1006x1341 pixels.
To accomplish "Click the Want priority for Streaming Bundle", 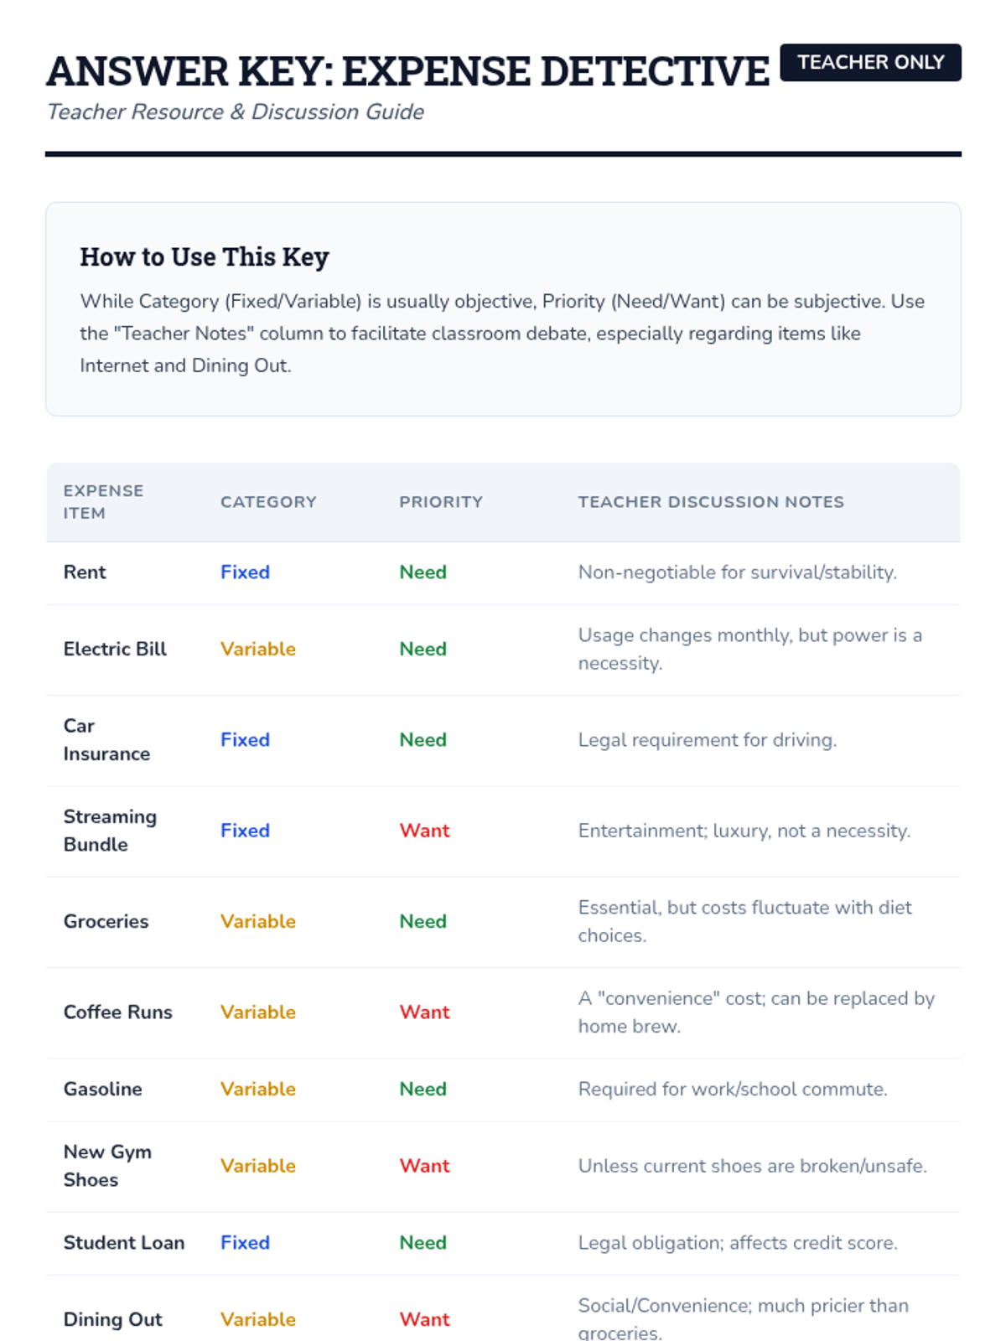I will 424,831.
